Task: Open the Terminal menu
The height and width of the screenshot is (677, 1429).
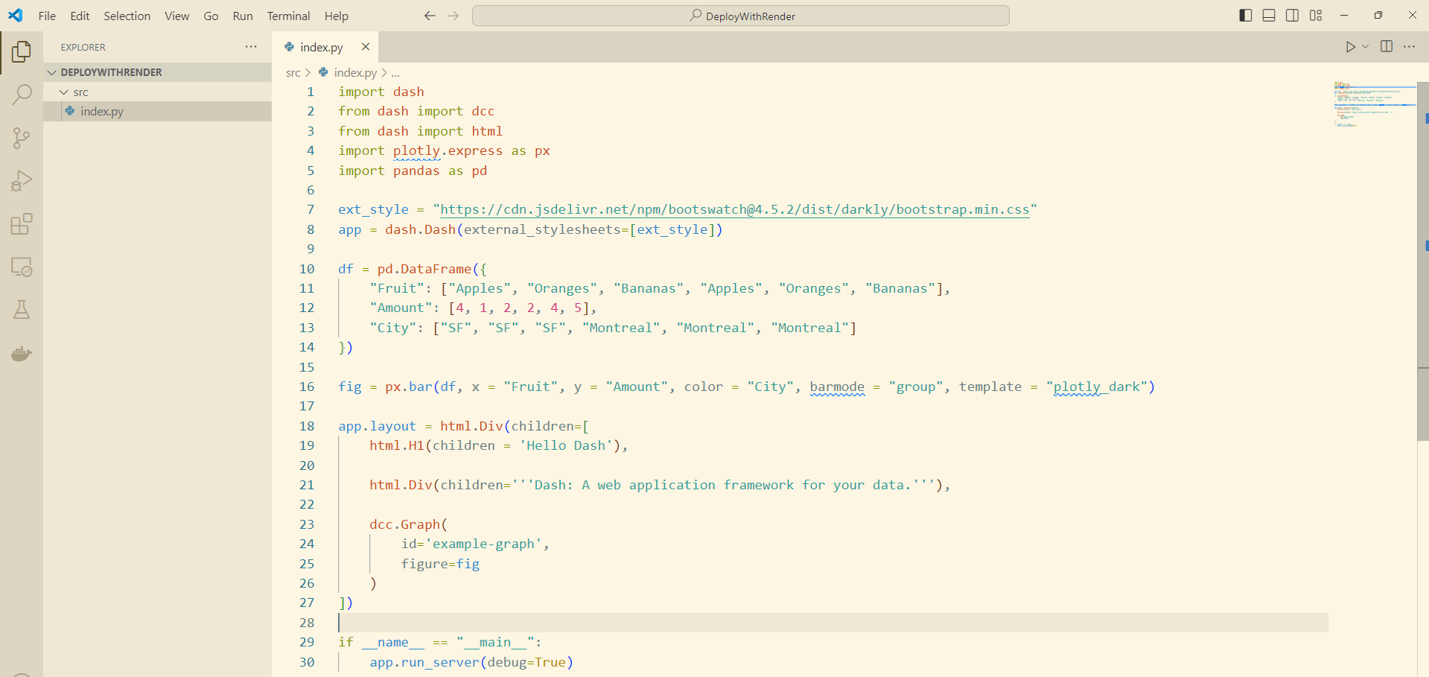Action: click(288, 16)
